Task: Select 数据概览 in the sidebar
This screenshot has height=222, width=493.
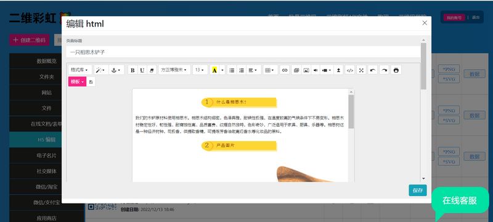Action: [x=47, y=61]
